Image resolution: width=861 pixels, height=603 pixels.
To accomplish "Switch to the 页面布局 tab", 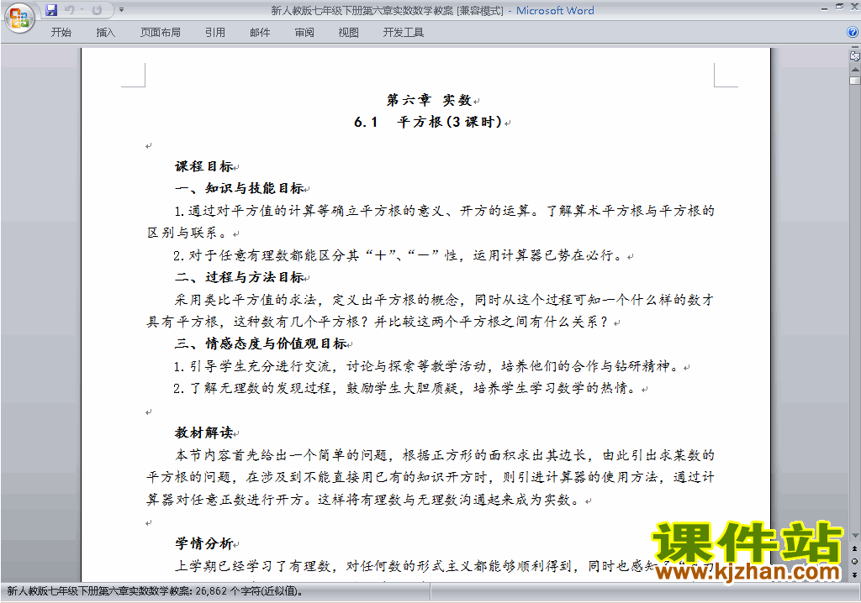I will pos(161,33).
